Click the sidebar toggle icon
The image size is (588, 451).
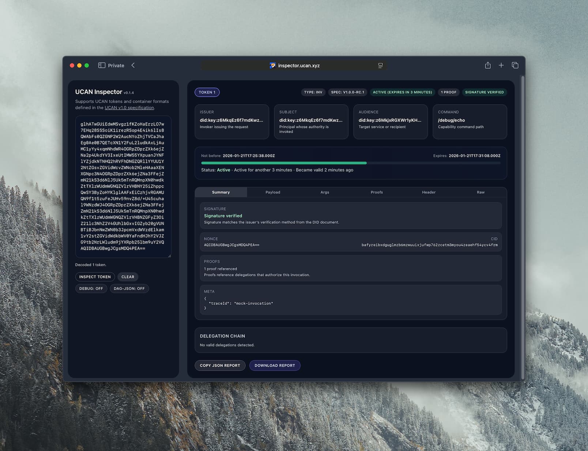(x=102, y=65)
